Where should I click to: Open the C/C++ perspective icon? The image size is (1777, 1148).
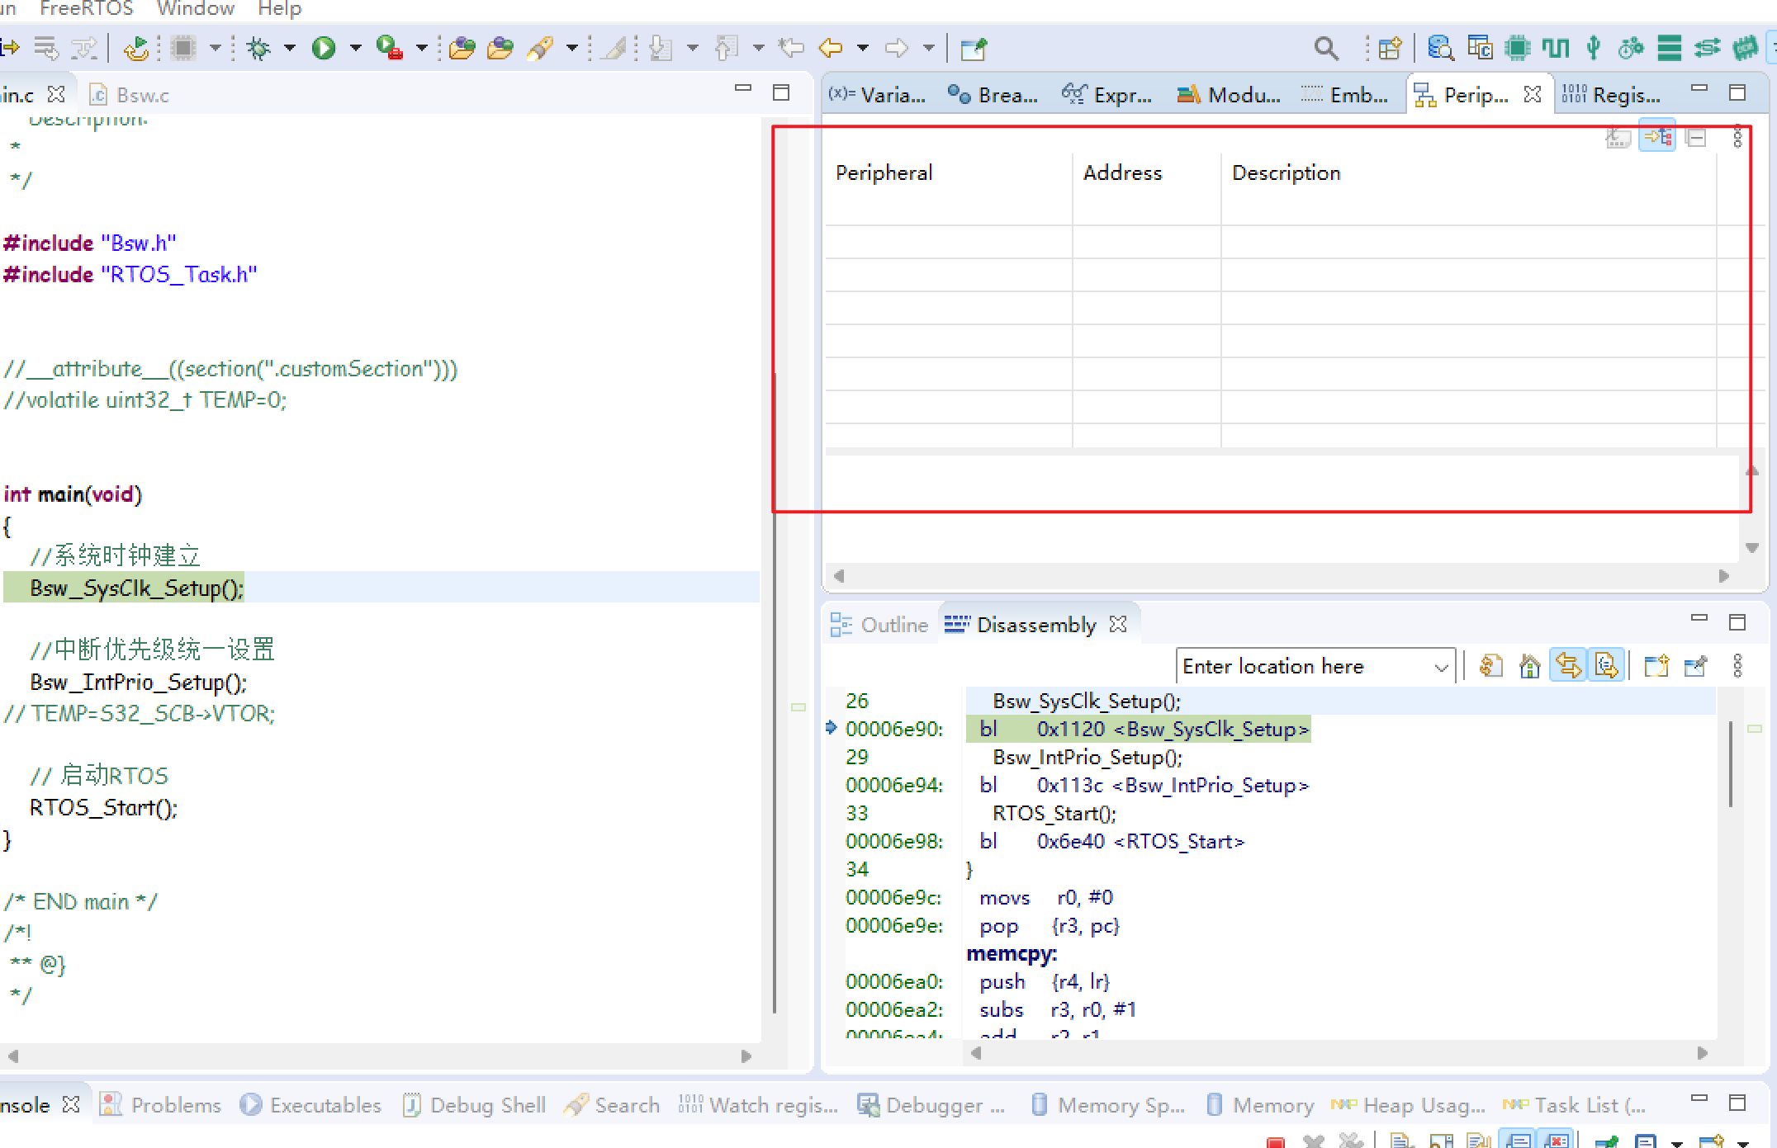pos(1480,49)
